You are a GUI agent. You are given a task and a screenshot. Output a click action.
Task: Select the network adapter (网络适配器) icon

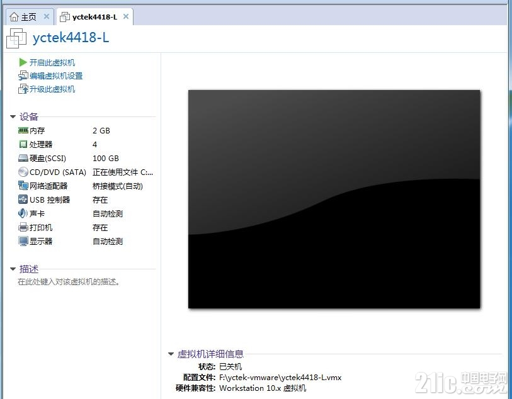(23, 186)
